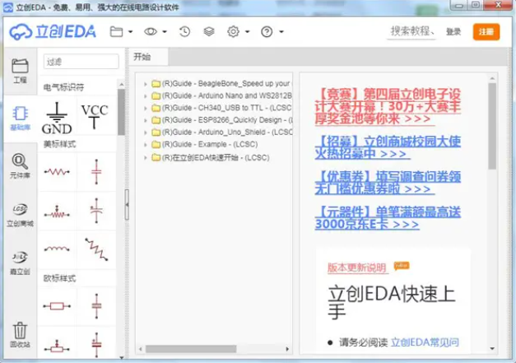Click the news panel vertical scrollbar thumb

coord(492,126)
